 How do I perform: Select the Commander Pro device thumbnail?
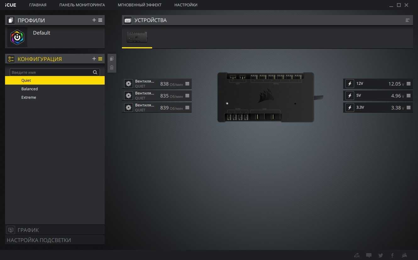137,37
